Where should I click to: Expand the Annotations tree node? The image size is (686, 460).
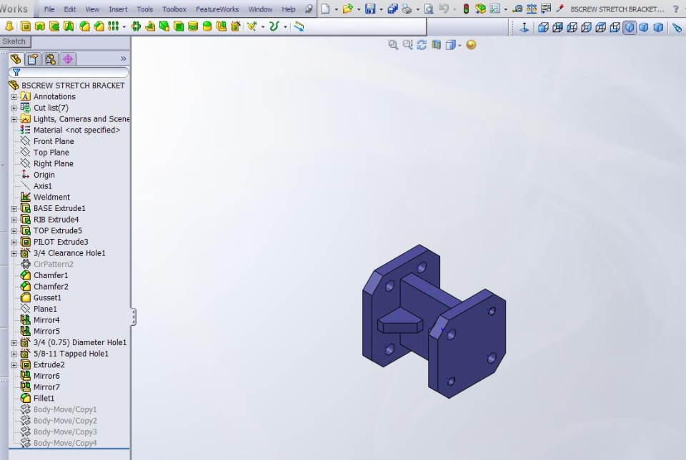point(14,96)
